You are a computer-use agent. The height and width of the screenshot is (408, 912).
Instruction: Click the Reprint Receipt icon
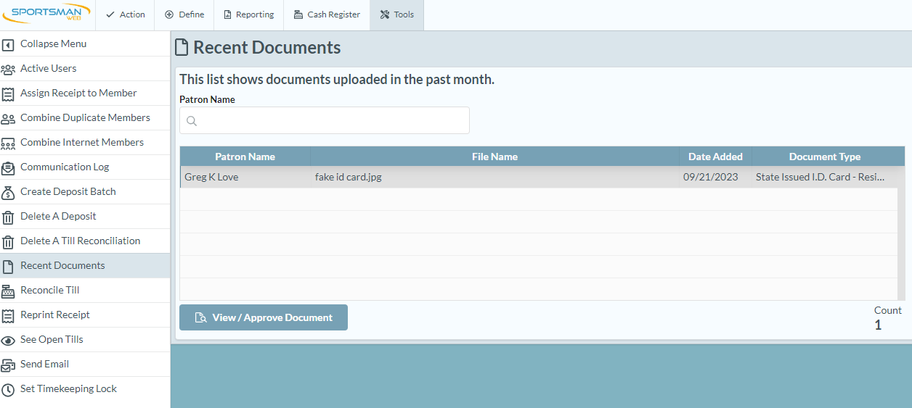[8, 316]
